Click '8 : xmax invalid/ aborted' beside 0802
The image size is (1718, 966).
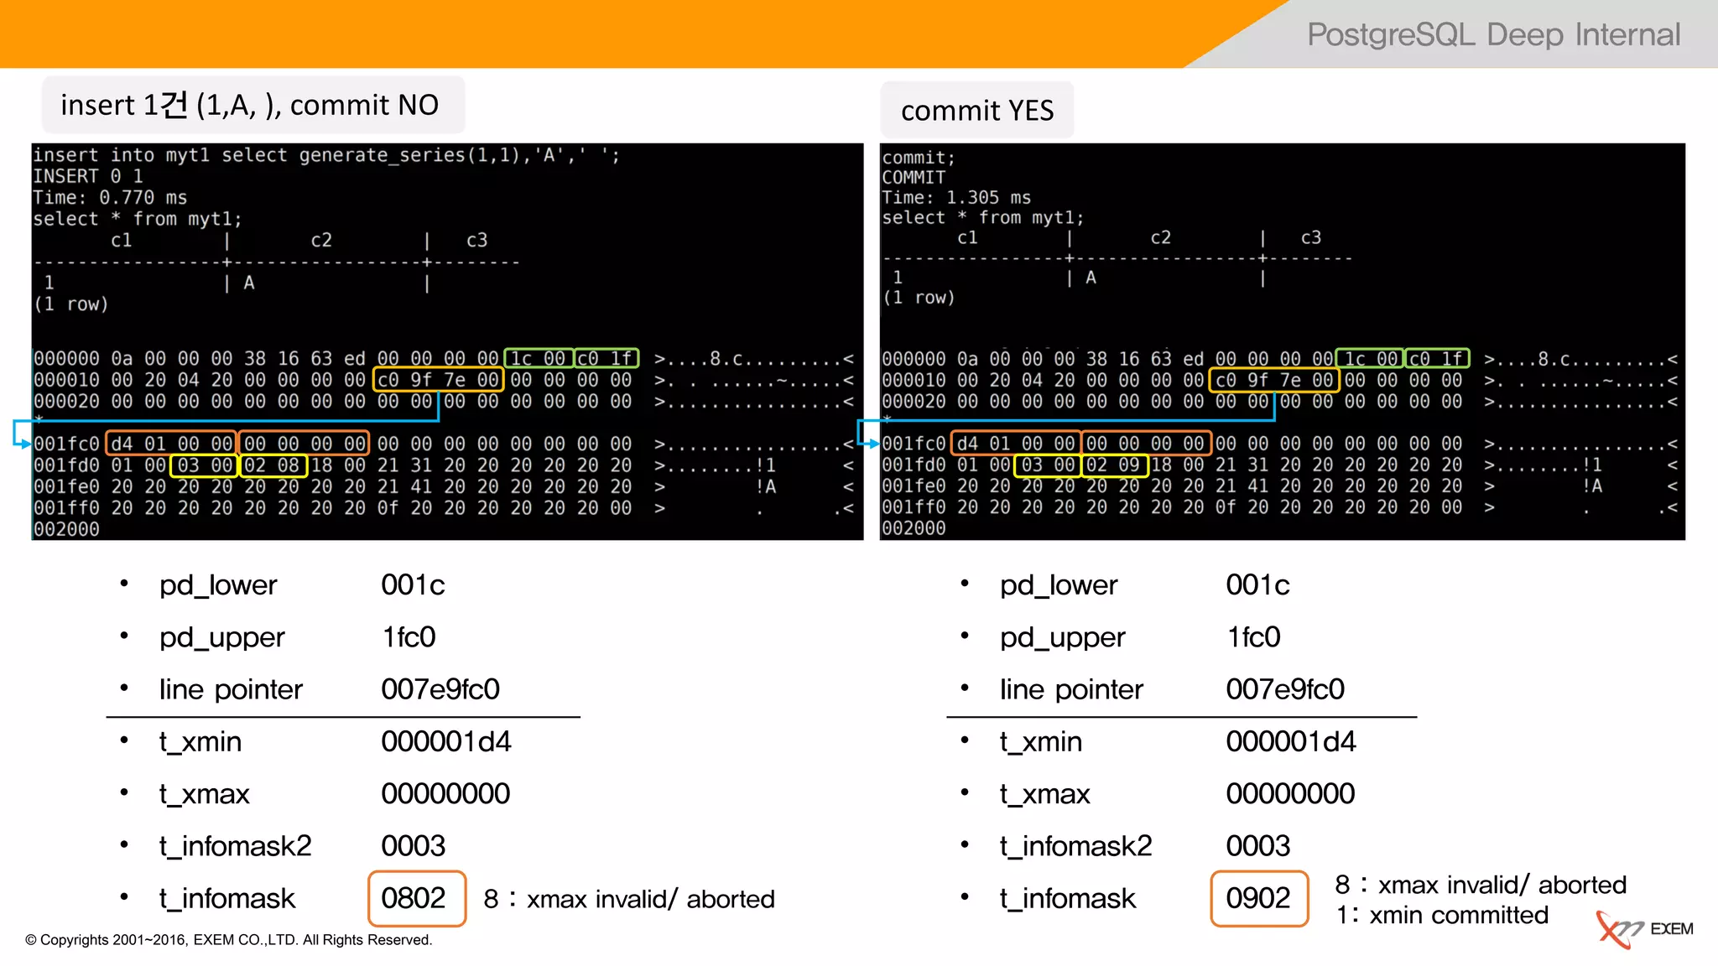pos(629,899)
